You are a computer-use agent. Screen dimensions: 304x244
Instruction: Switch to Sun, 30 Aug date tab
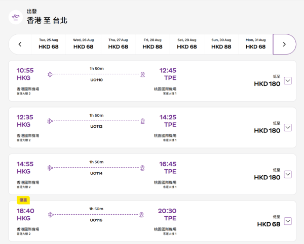coord(221,43)
